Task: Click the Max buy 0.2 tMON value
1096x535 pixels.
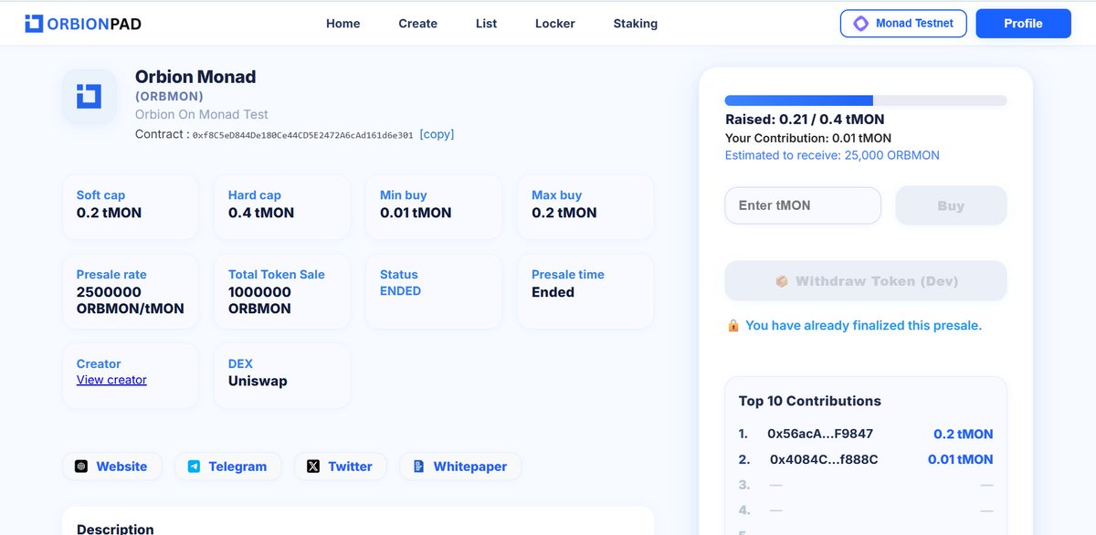Action: pos(564,213)
